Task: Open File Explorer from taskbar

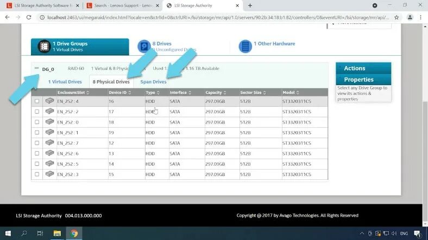Action: pyautogui.click(x=57, y=233)
